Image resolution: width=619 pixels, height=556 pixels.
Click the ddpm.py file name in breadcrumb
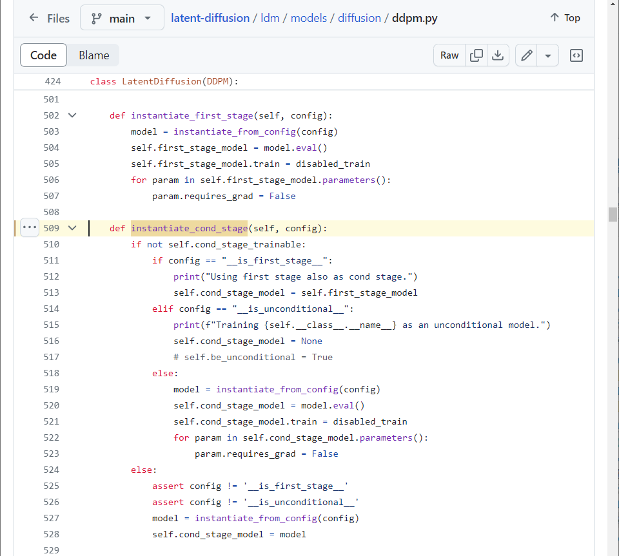tap(415, 18)
